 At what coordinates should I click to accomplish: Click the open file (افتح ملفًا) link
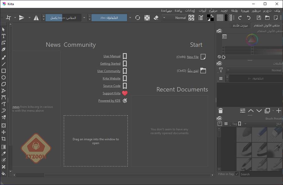[193, 71]
